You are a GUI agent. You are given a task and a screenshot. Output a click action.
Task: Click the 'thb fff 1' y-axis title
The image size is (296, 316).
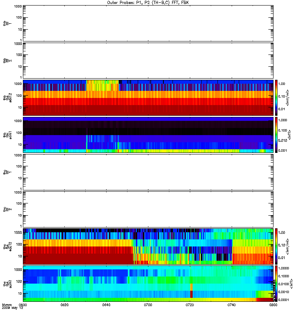tap(7, 23)
